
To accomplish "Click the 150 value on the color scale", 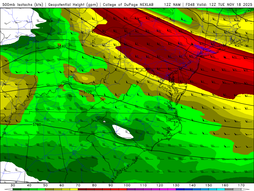I will pos(209,185).
